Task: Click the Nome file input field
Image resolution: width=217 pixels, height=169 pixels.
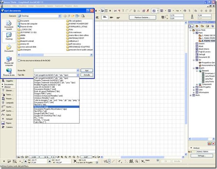Action: point(55,70)
